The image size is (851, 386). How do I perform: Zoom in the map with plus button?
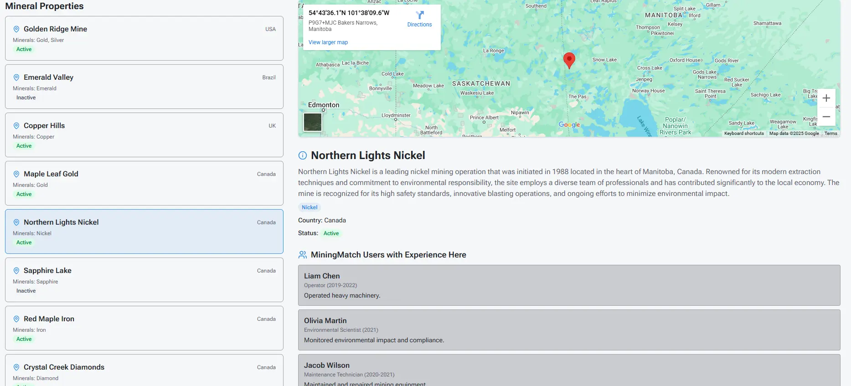(x=826, y=98)
